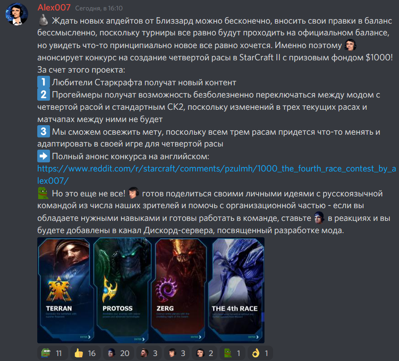399x361 pixels.
Task: Click the beanie emoji after 'ставьте'
Action: tap(319, 218)
